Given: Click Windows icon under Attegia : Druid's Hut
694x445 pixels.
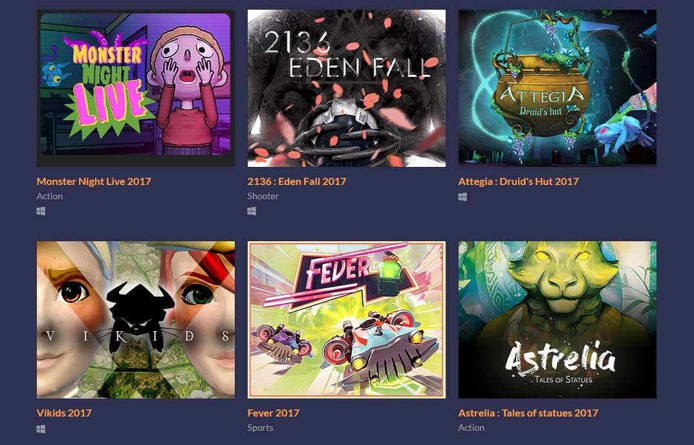Looking at the screenshot, I should click(462, 197).
